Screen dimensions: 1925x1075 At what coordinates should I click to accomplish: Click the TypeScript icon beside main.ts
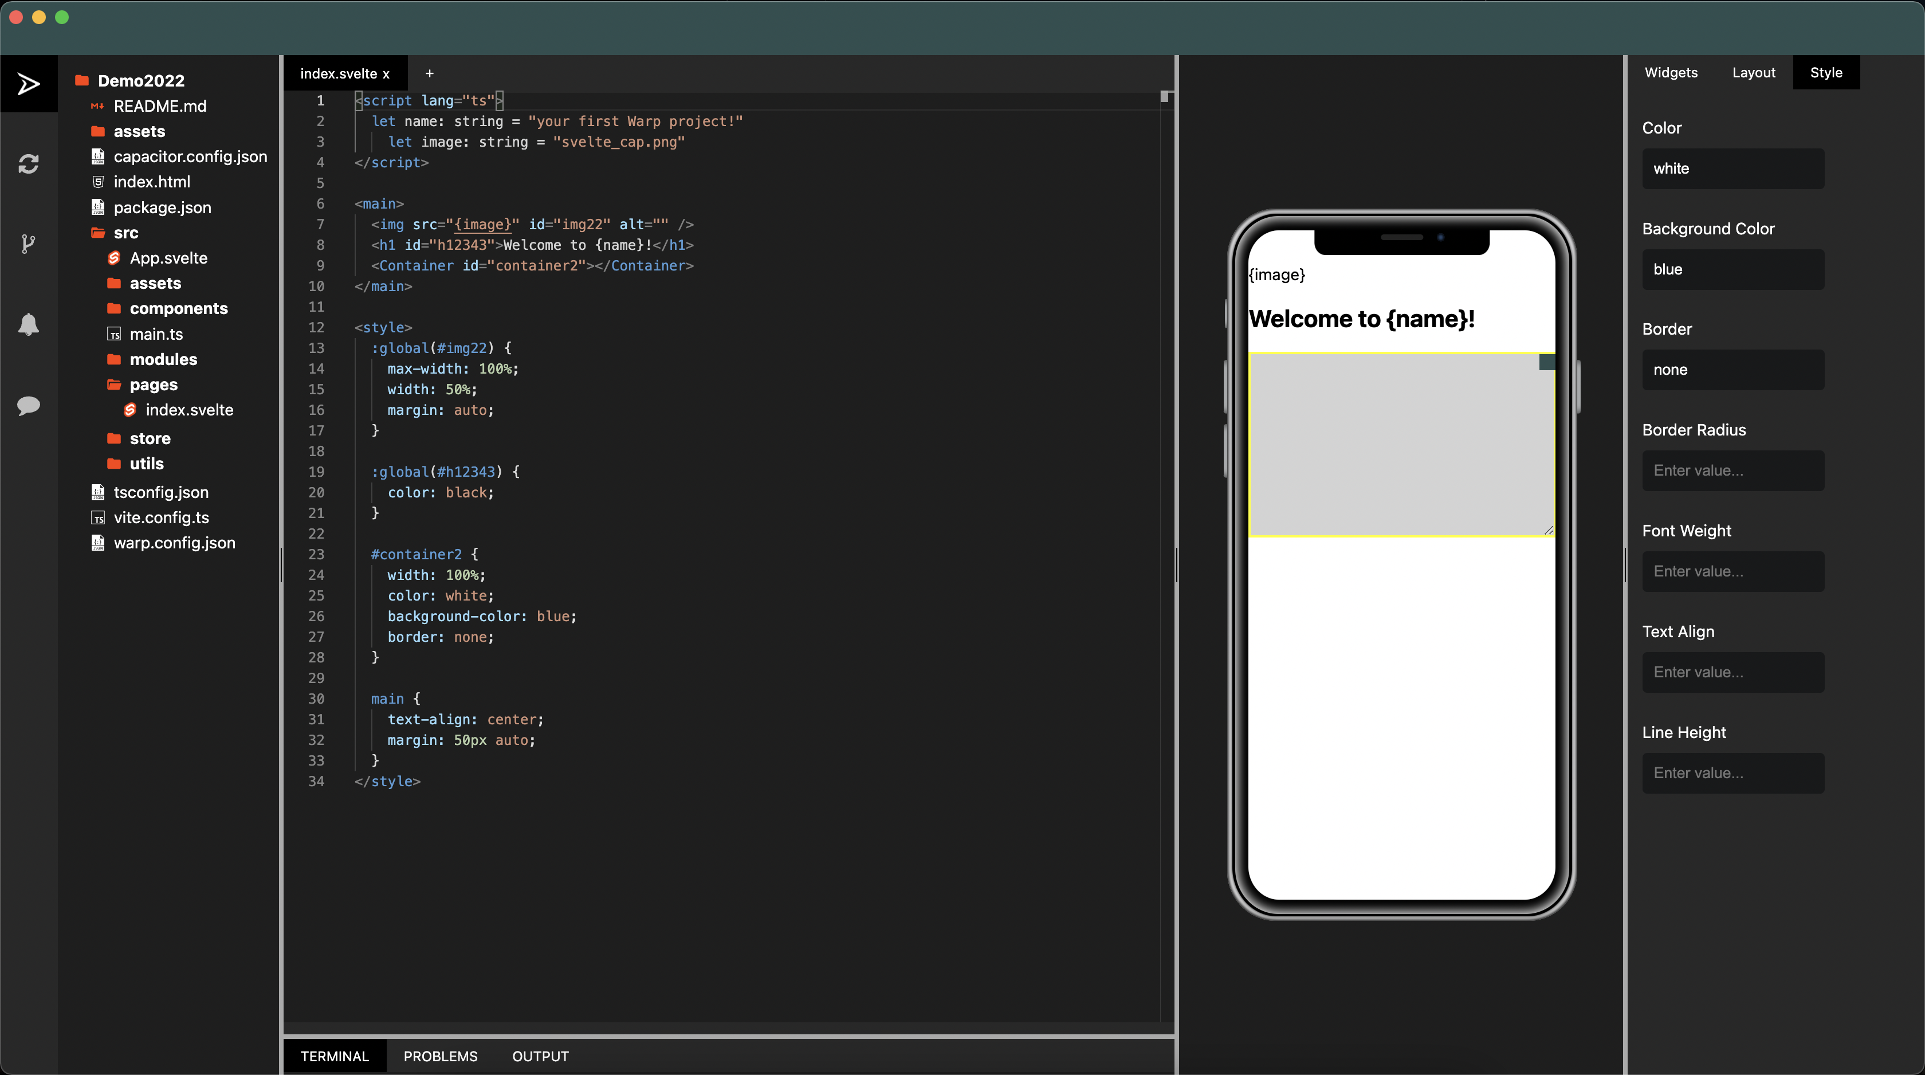(113, 334)
